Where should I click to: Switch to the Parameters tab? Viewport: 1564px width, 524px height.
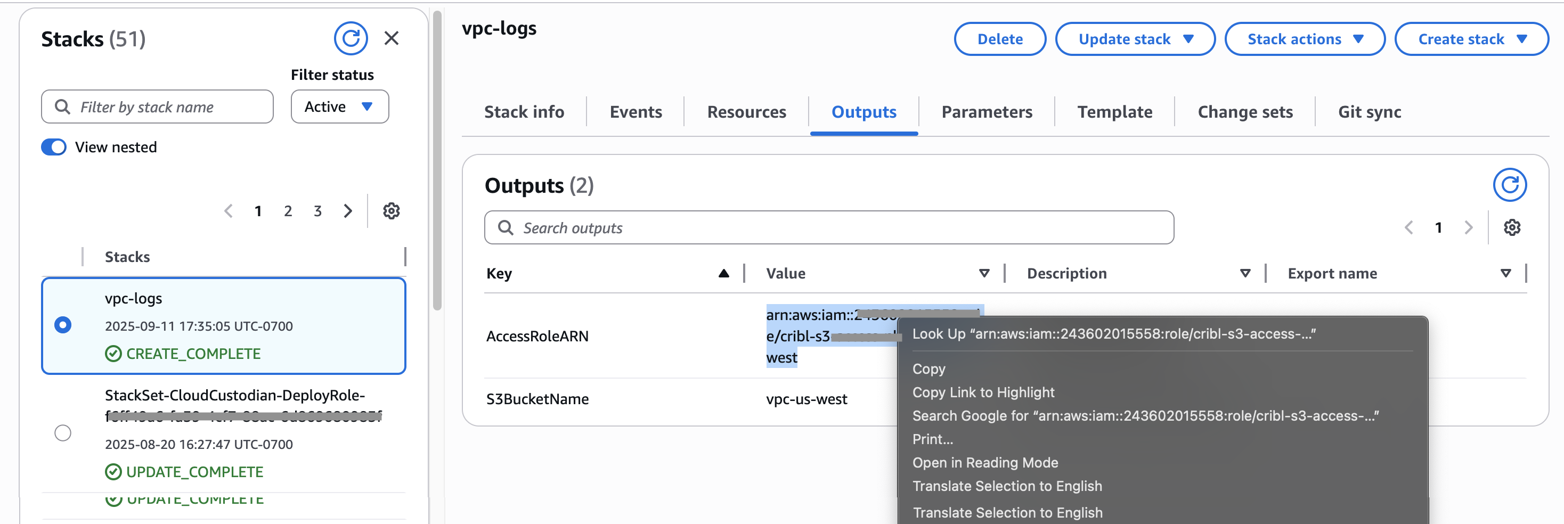987,112
